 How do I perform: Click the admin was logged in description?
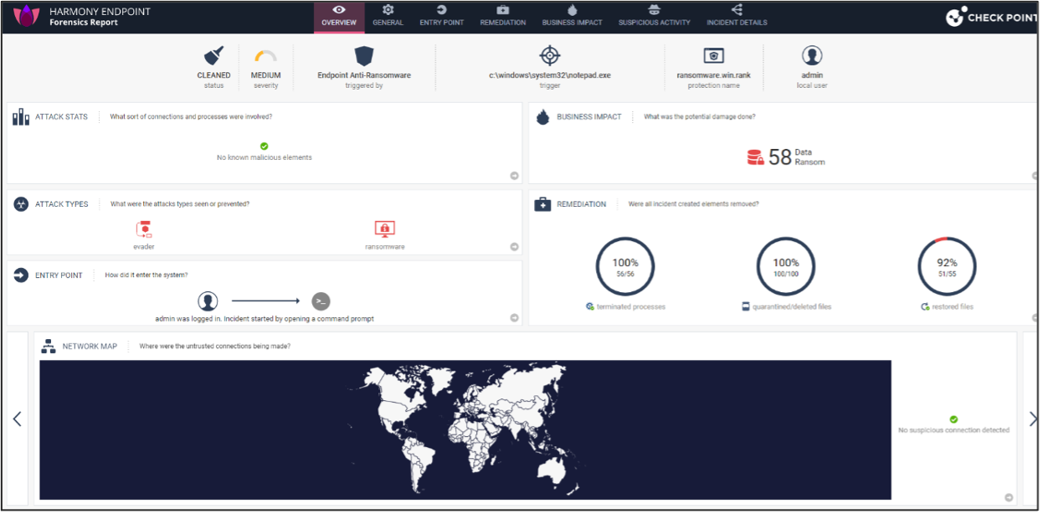pyautogui.click(x=265, y=319)
